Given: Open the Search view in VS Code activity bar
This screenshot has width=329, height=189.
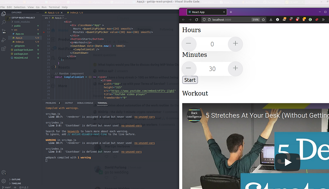Looking at the screenshot, I should (x=4, y=22).
